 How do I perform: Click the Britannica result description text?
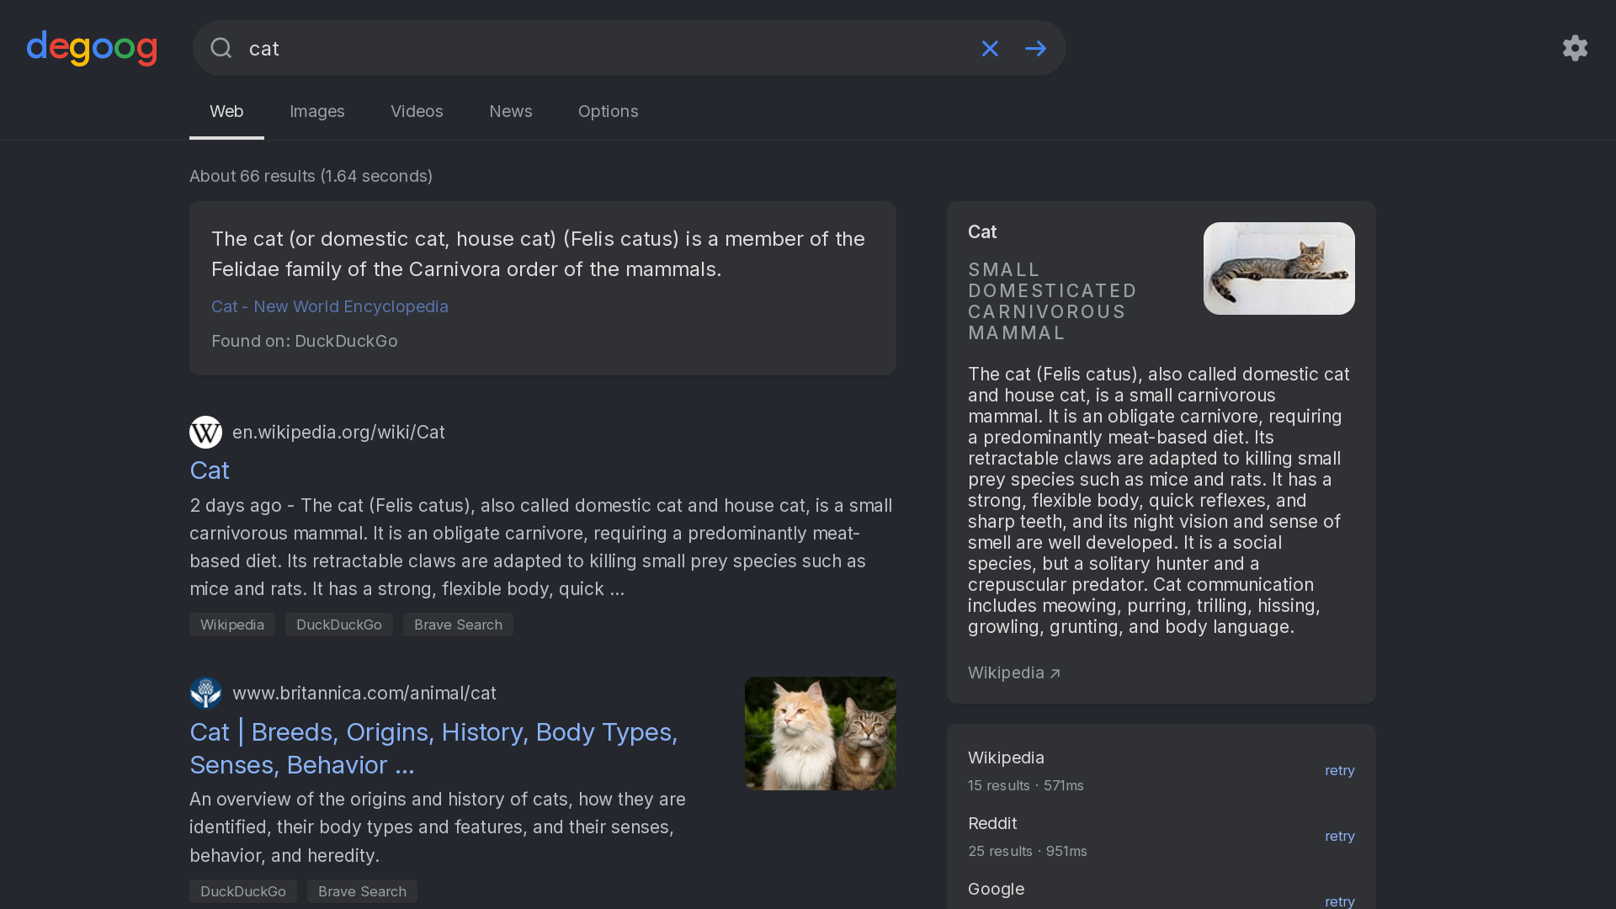pyautogui.click(x=438, y=827)
